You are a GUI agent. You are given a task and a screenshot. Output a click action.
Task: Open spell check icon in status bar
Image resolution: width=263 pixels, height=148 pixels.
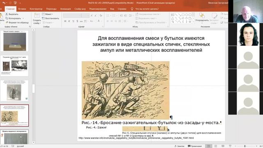tap(13, 146)
